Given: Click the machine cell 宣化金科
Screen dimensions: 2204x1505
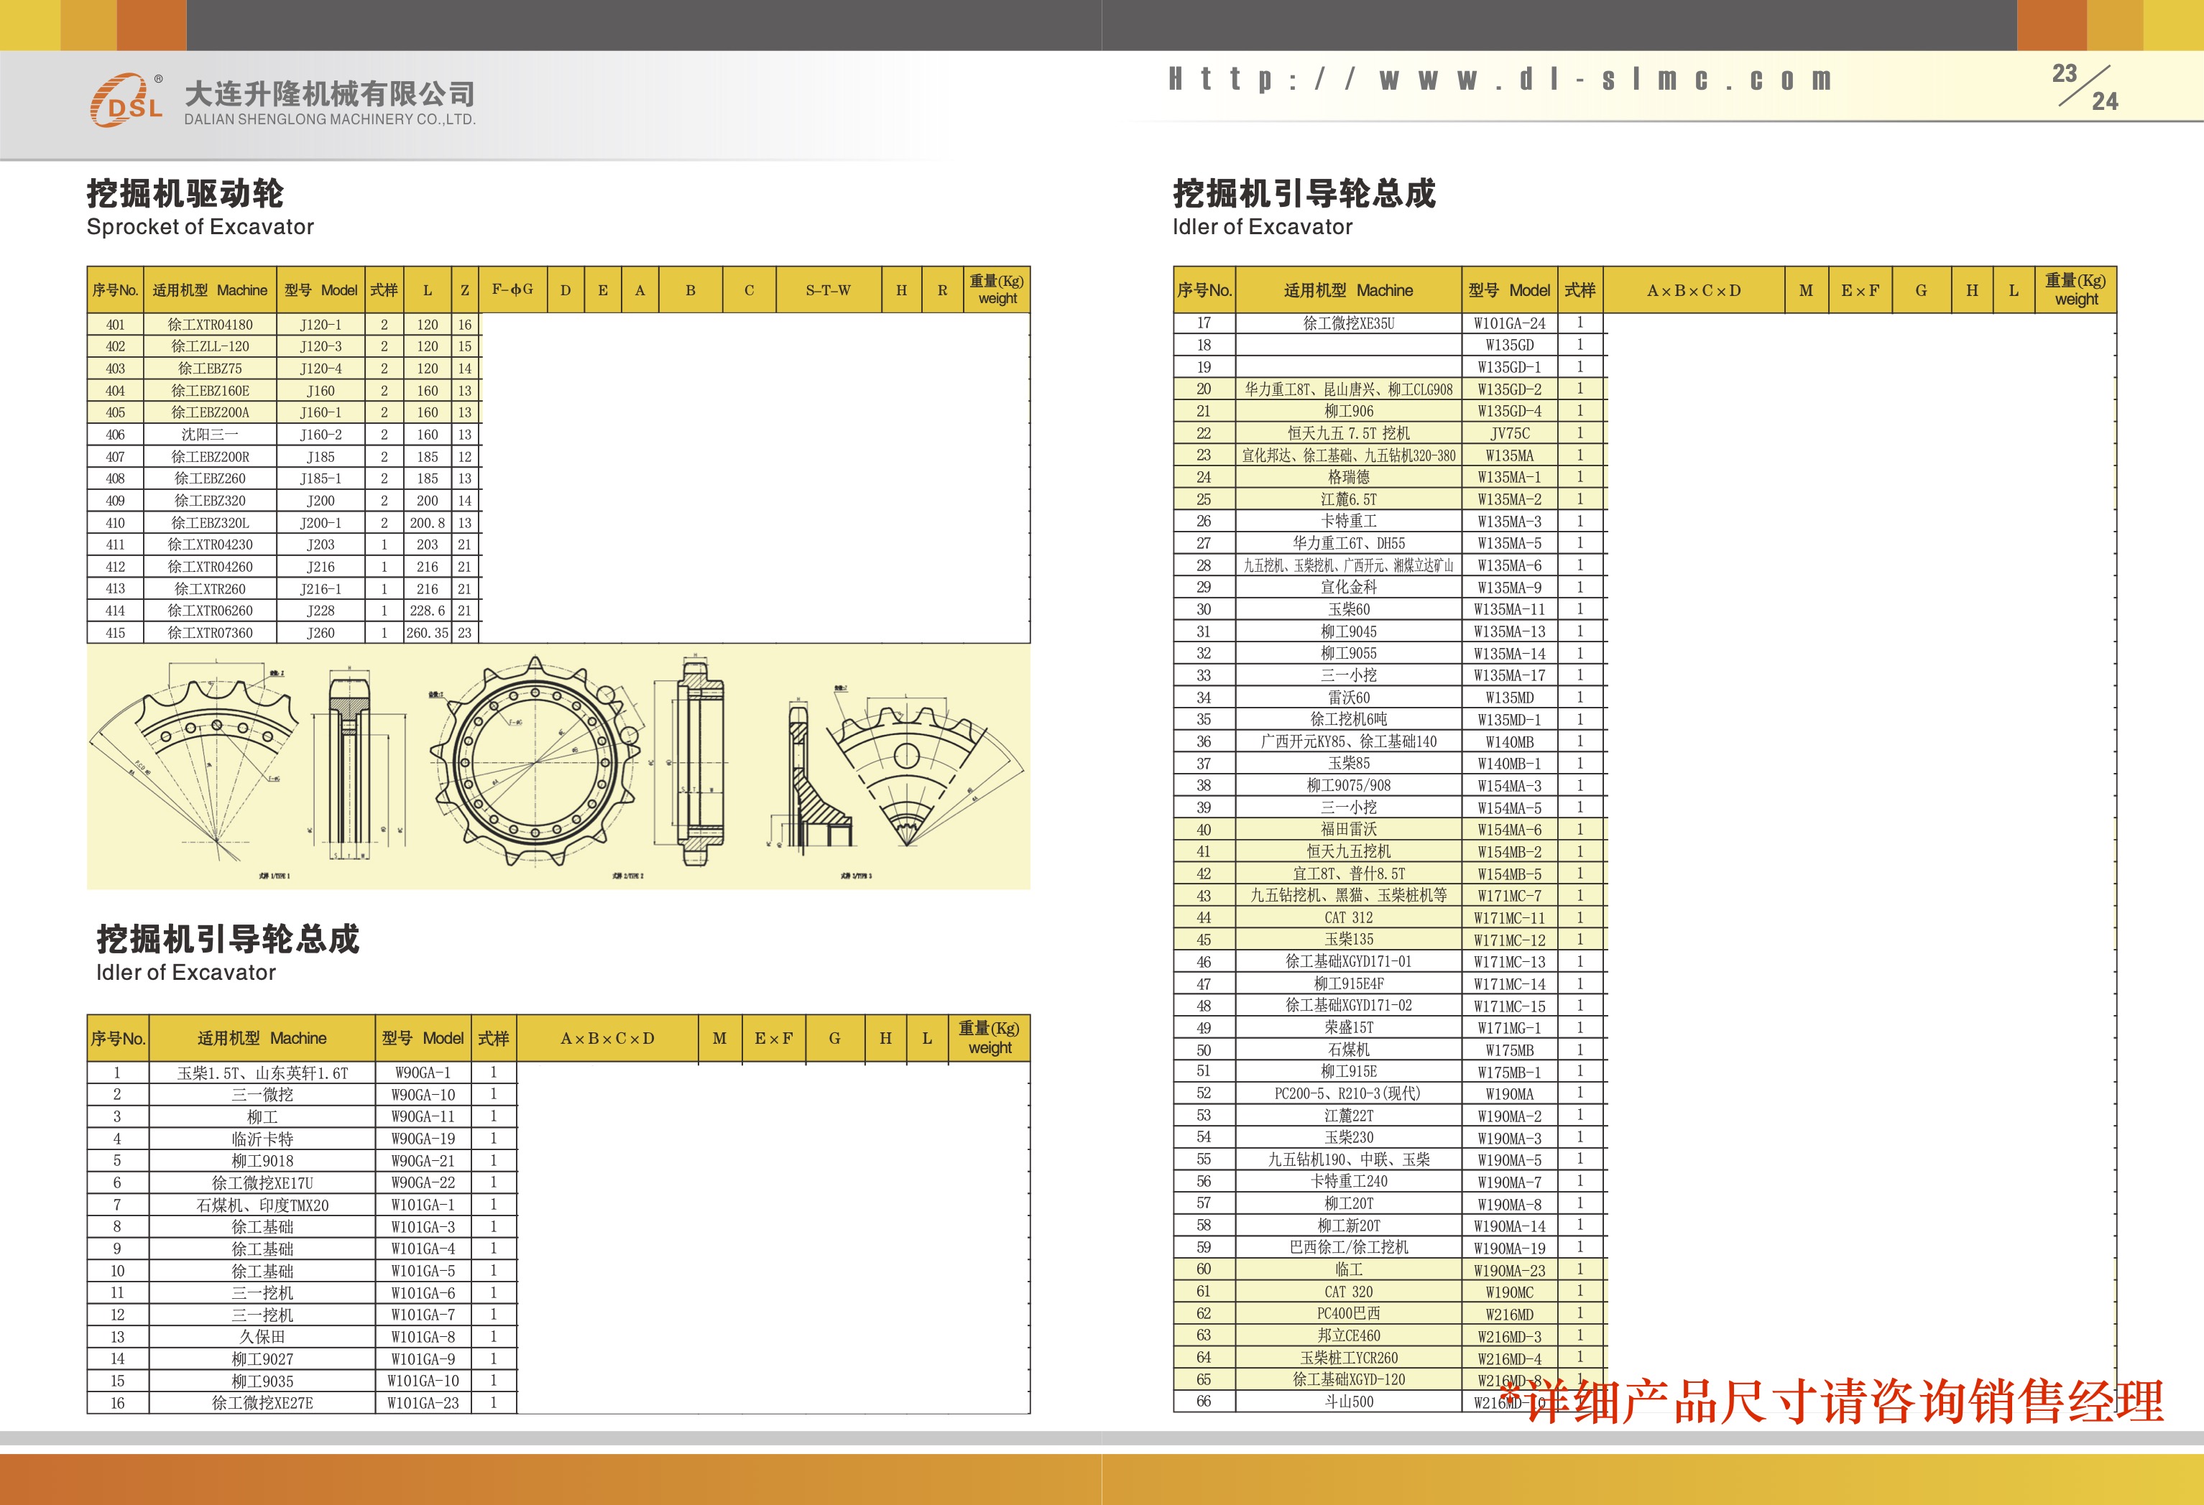Looking at the screenshot, I should pos(1349,587).
